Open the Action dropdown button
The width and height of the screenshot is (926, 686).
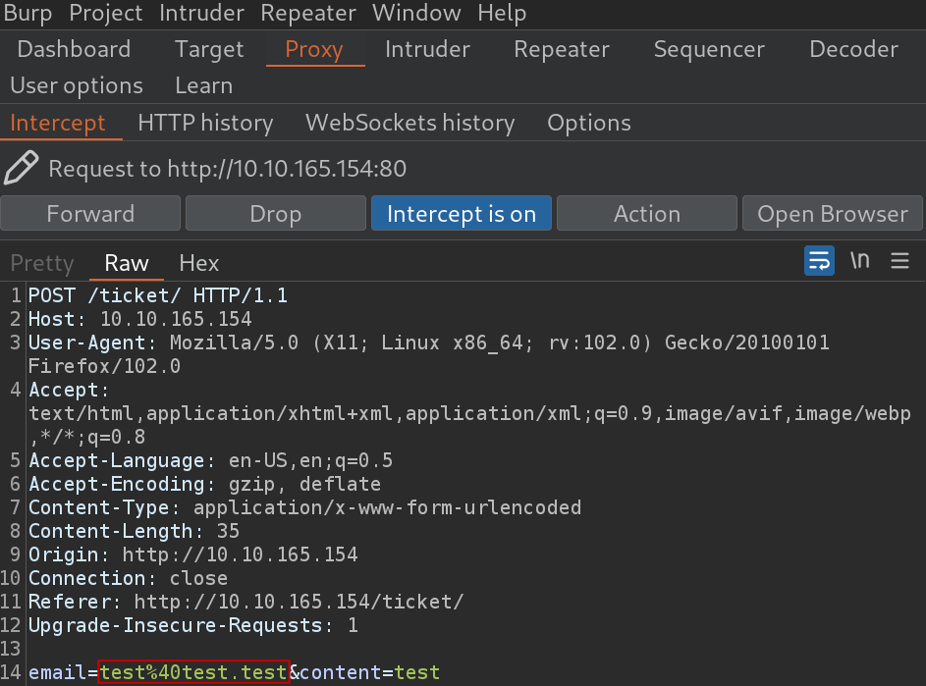647,213
